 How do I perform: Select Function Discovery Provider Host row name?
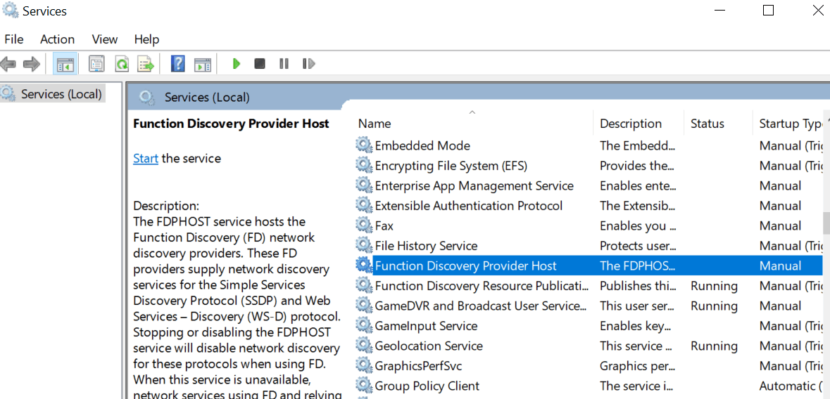tap(466, 266)
